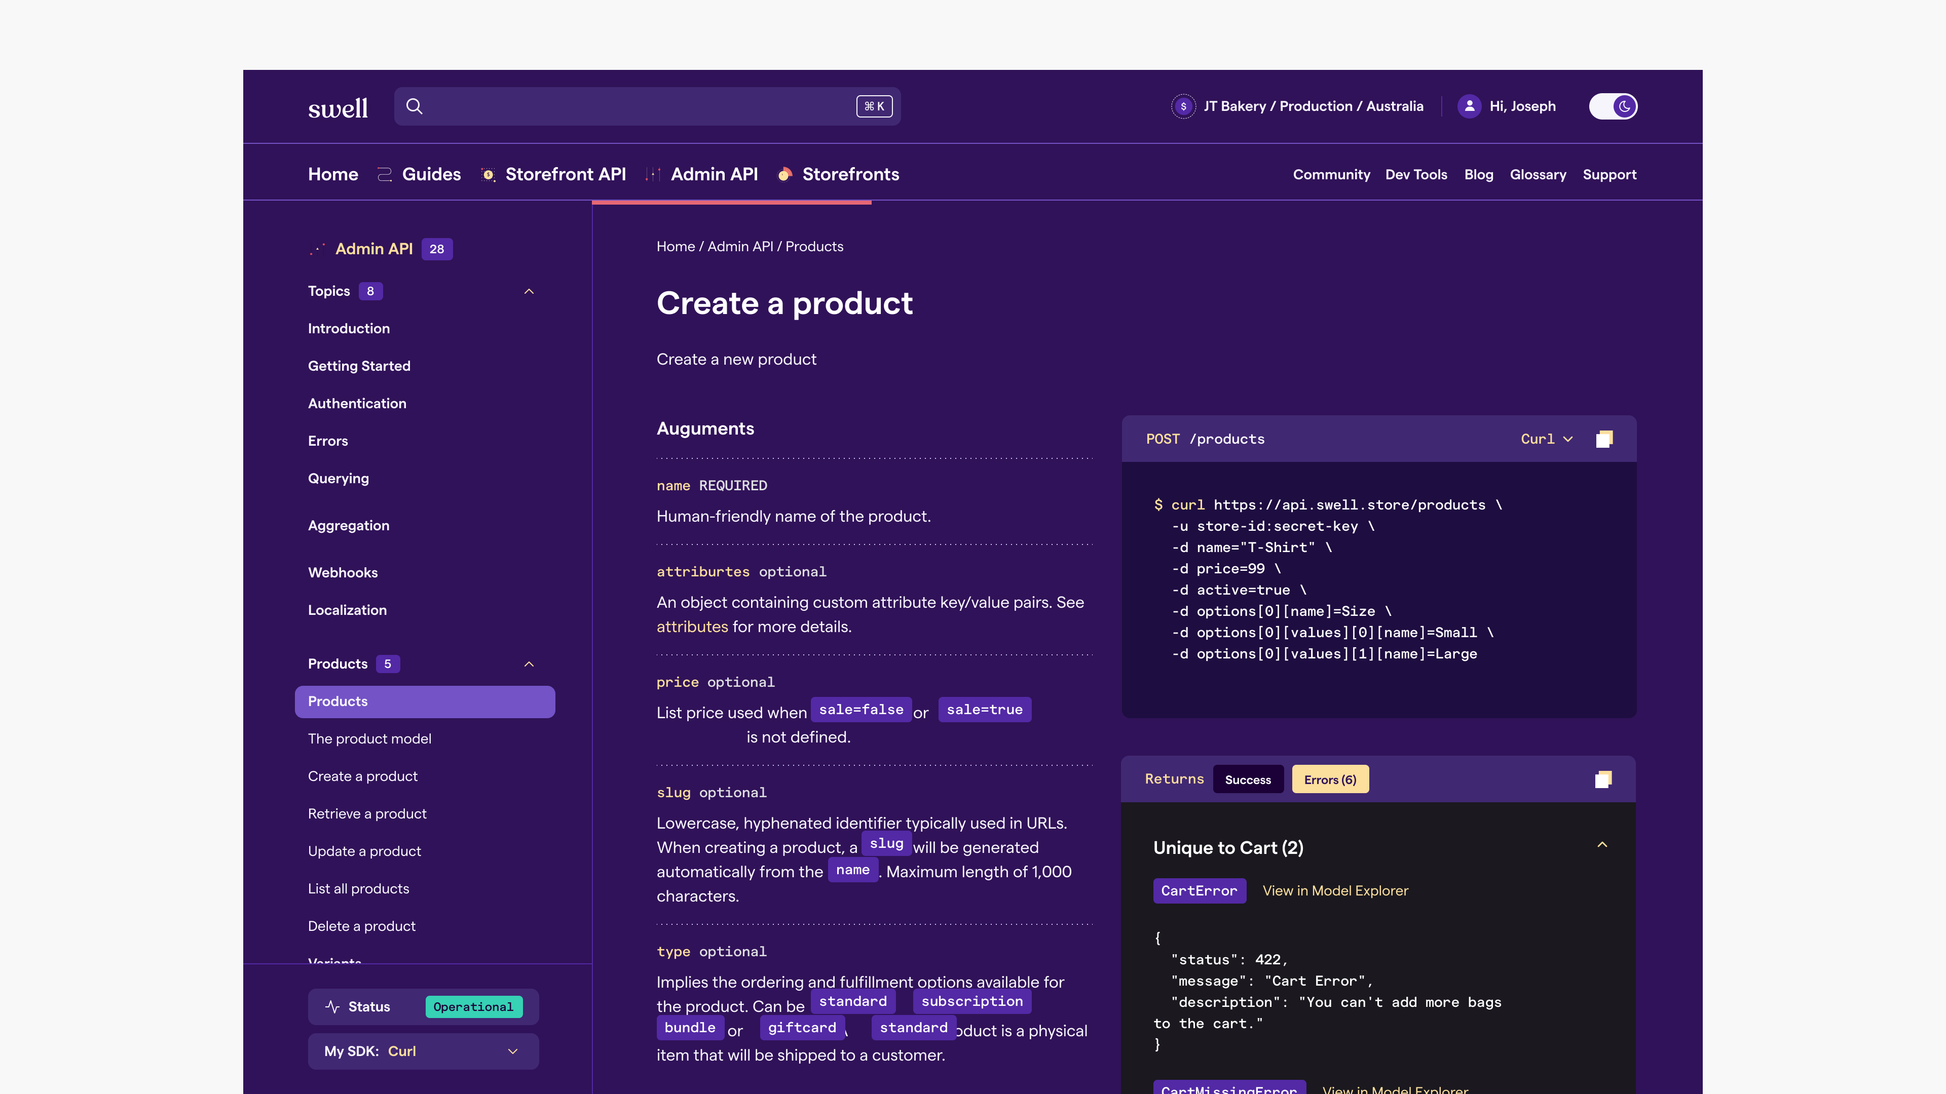Screen dimensions: 1946x1094
Task: Open the Guides navigation tab
Action: 431,174
